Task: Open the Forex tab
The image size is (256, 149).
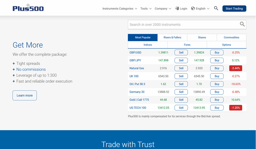Action: (x=187, y=45)
